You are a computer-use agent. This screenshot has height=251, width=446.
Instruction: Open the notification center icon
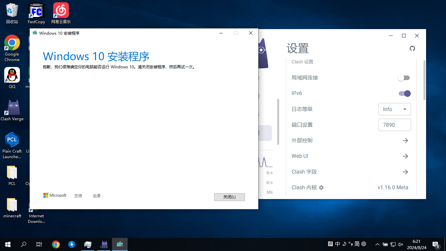(436, 244)
